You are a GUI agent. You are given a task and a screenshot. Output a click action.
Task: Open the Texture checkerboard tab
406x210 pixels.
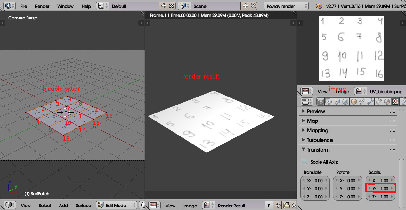pyautogui.click(x=395, y=102)
